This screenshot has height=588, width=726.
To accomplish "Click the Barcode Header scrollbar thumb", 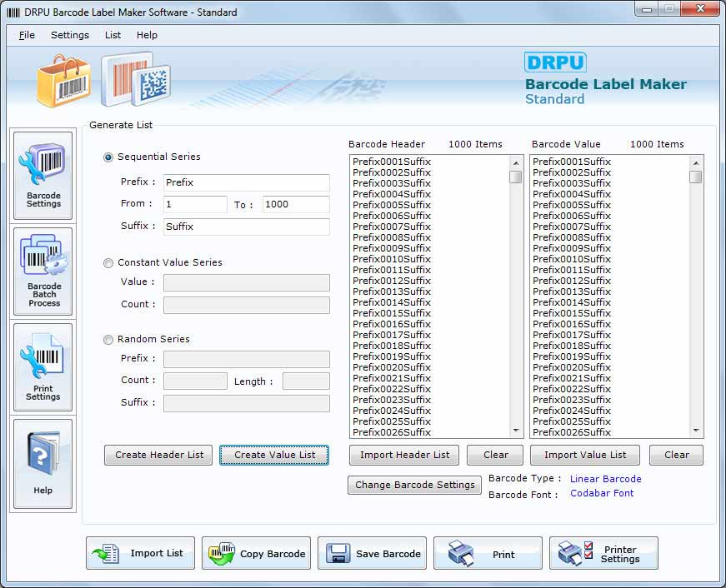I will click(x=516, y=177).
